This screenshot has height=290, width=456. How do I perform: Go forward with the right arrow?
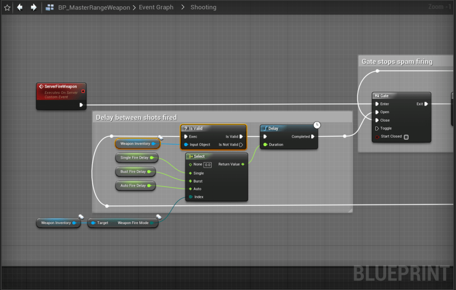coord(34,7)
